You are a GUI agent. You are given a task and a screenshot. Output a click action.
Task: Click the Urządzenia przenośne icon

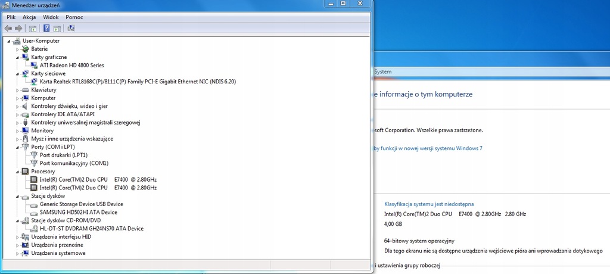(x=25, y=245)
